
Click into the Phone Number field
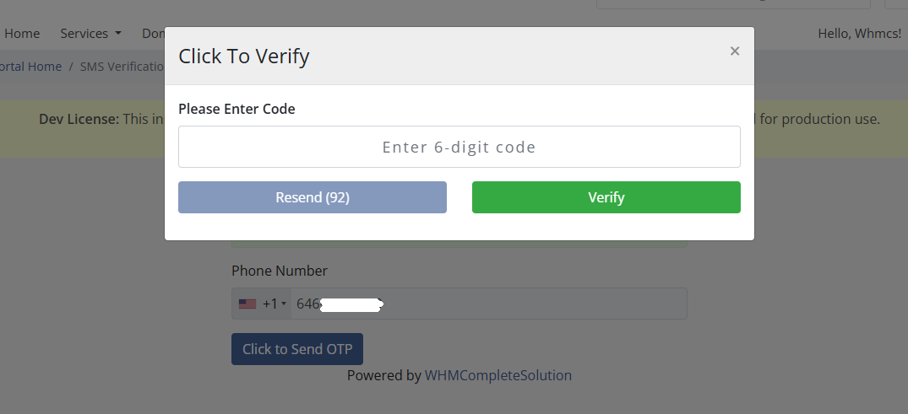click(488, 304)
